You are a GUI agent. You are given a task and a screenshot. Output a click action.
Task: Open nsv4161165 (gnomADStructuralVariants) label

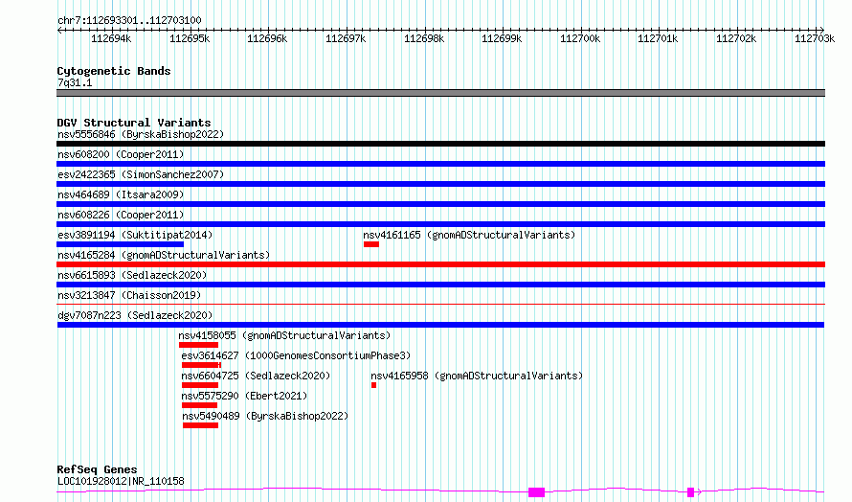click(x=469, y=235)
